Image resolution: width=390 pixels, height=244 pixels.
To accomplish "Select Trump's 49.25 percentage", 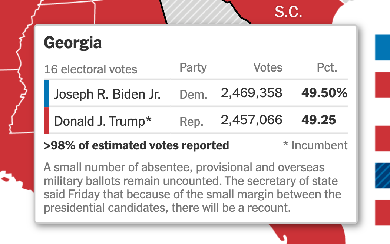I will point(318,120).
